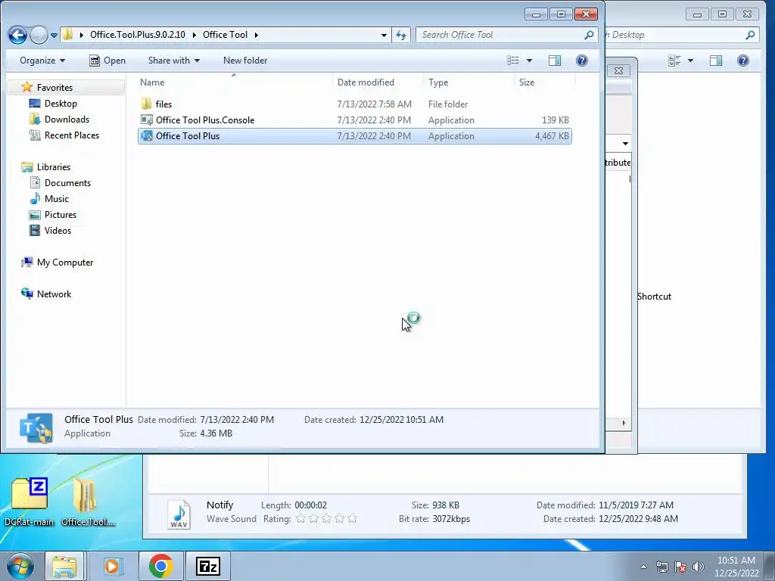Click the Windows Start button
The image size is (775, 581).
pos(20,566)
